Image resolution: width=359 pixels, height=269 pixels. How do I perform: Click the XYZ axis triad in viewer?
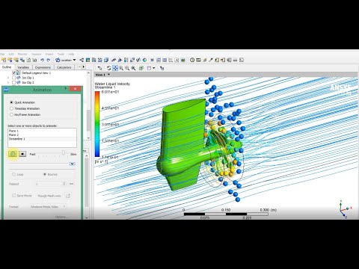coord(345,209)
